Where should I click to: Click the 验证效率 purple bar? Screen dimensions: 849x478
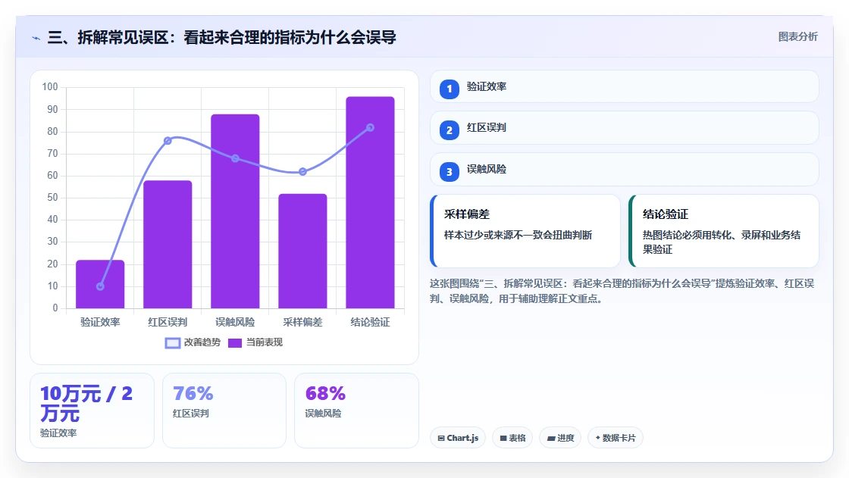point(100,284)
